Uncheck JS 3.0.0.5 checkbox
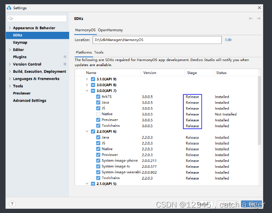Screen dimensions: 272x213 click(98, 108)
